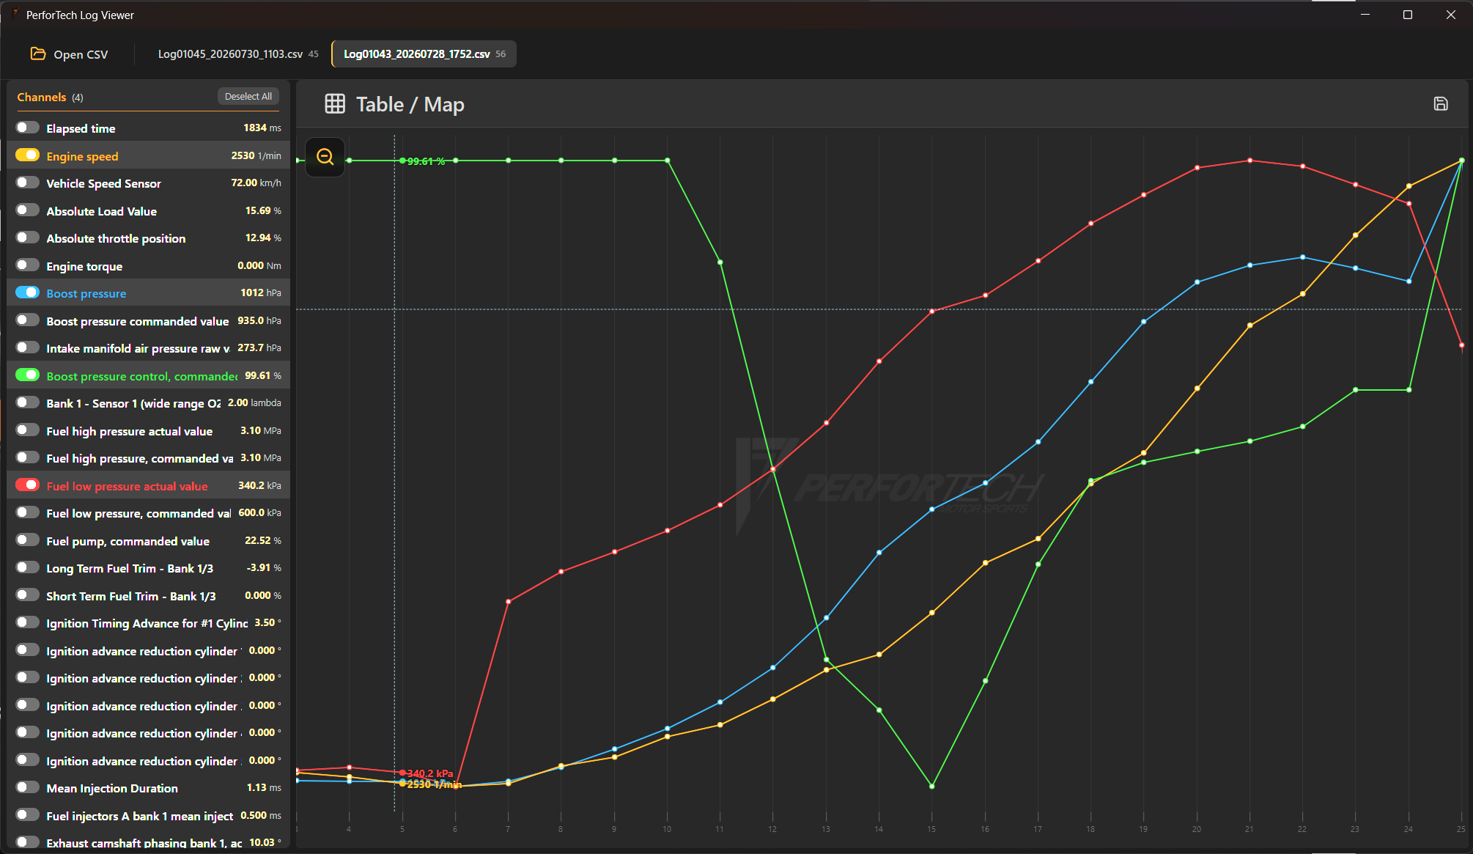
Task: Click the Open CSV folder icon
Action: (x=37, y=54)
